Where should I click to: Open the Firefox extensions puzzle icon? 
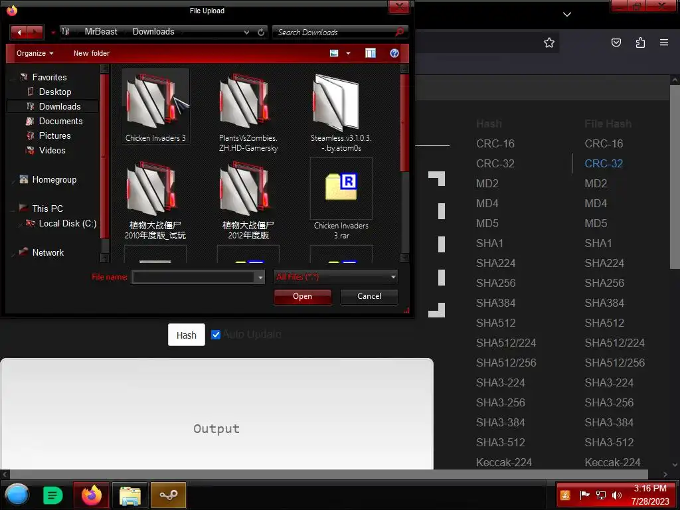(x=640, y=42)
